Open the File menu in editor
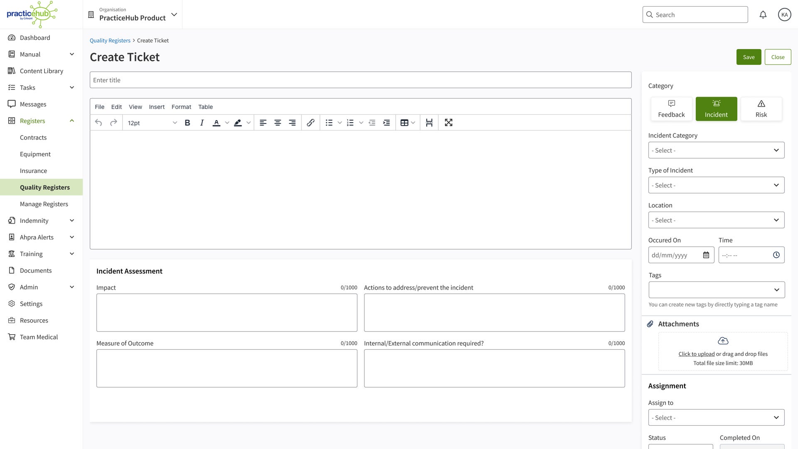This screenshot has width=798, height=449. point(99,107)
